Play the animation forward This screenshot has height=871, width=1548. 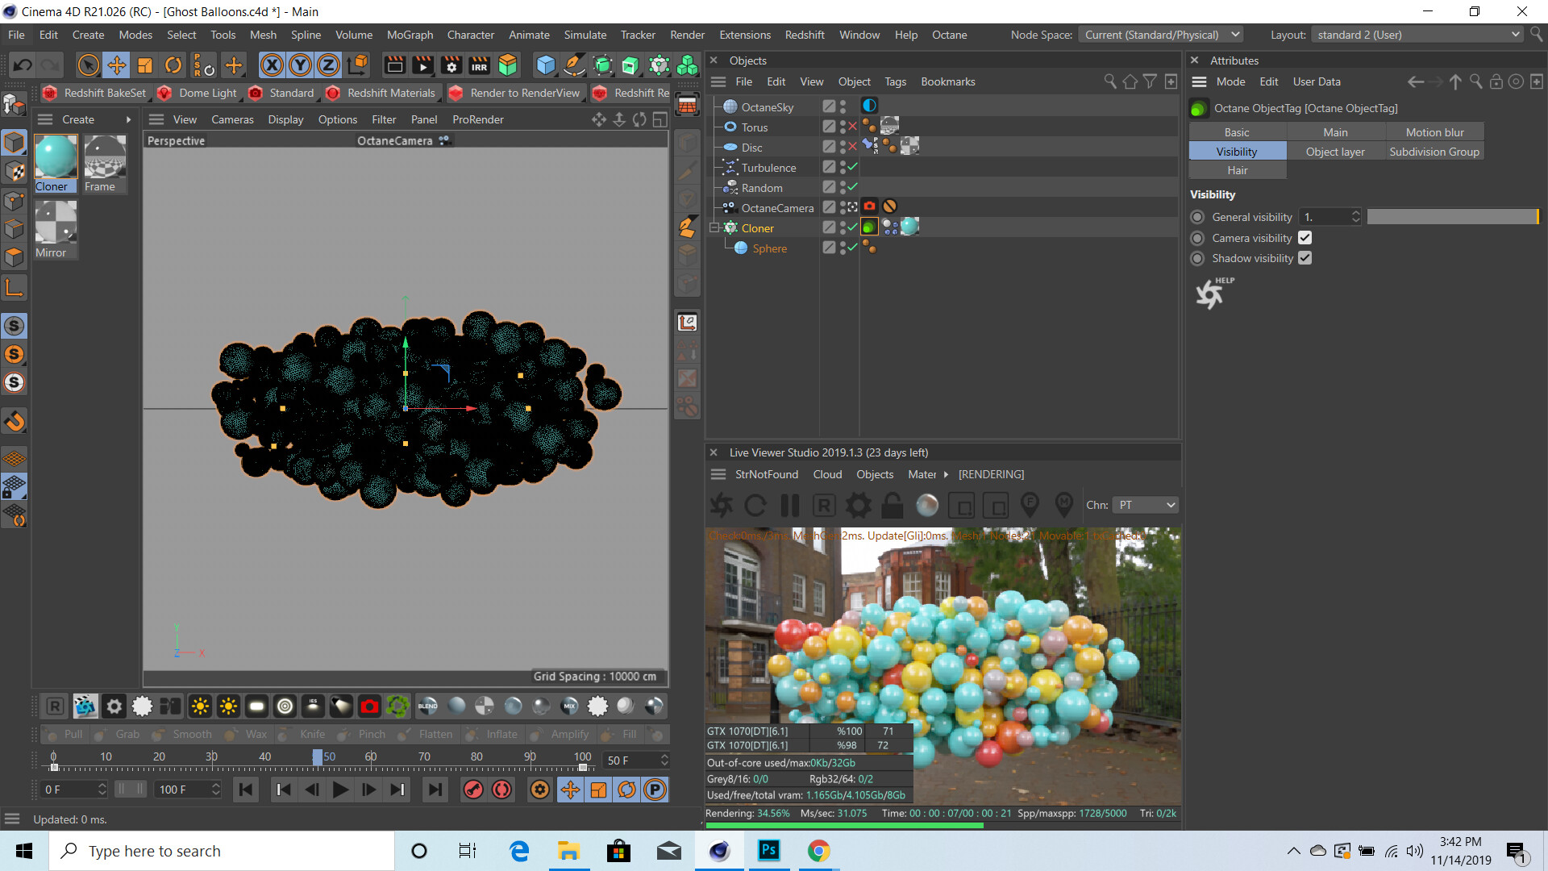click(340, 790)
